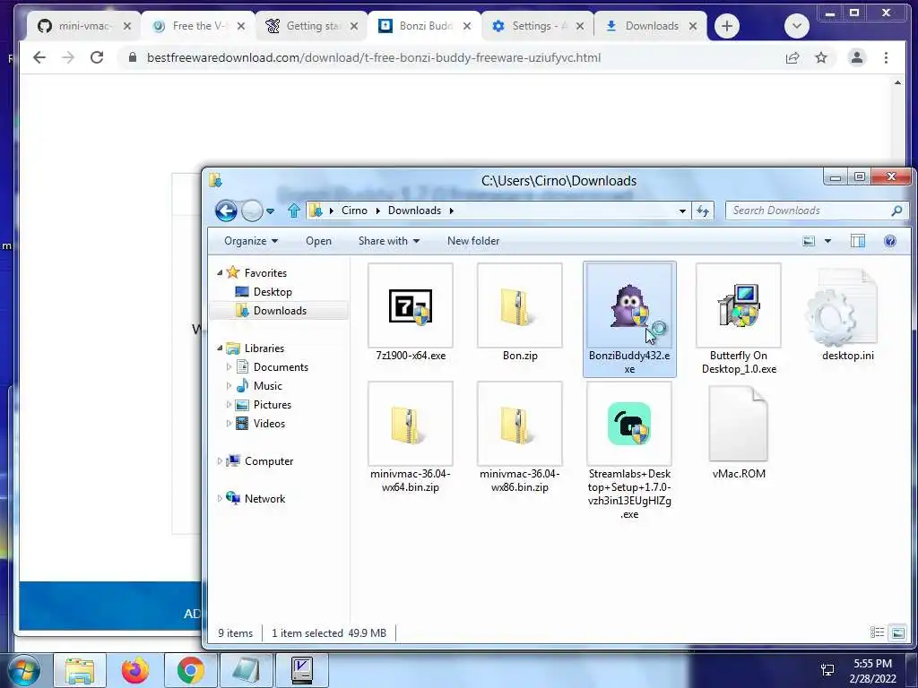Switch to the mini-vmac GitHub tab
This screenshot has width=918, height=688.
tap(83, 26)
